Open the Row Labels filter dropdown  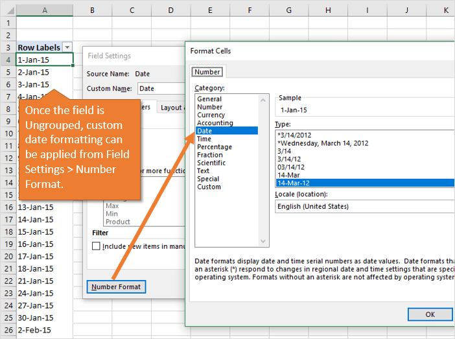pos(67,47)
